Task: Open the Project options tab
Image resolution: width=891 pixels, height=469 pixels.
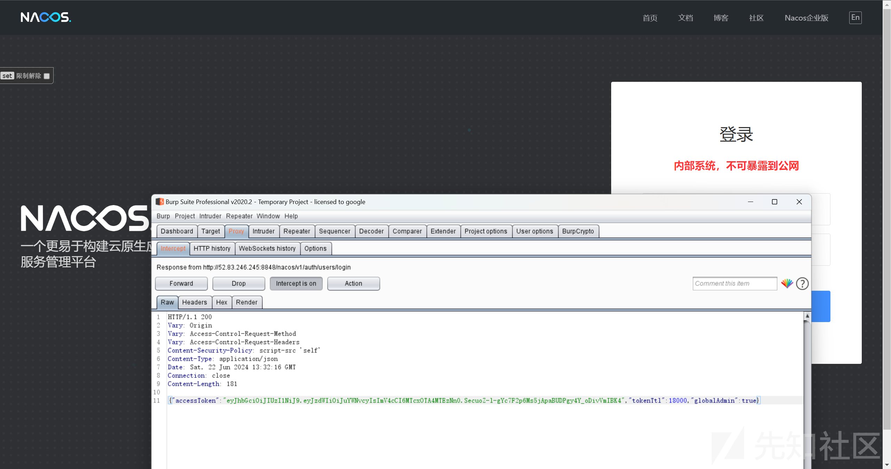Action: 486,231
